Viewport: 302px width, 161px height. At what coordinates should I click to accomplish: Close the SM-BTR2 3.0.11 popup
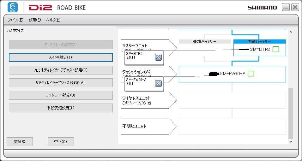[x=158, y=57]
